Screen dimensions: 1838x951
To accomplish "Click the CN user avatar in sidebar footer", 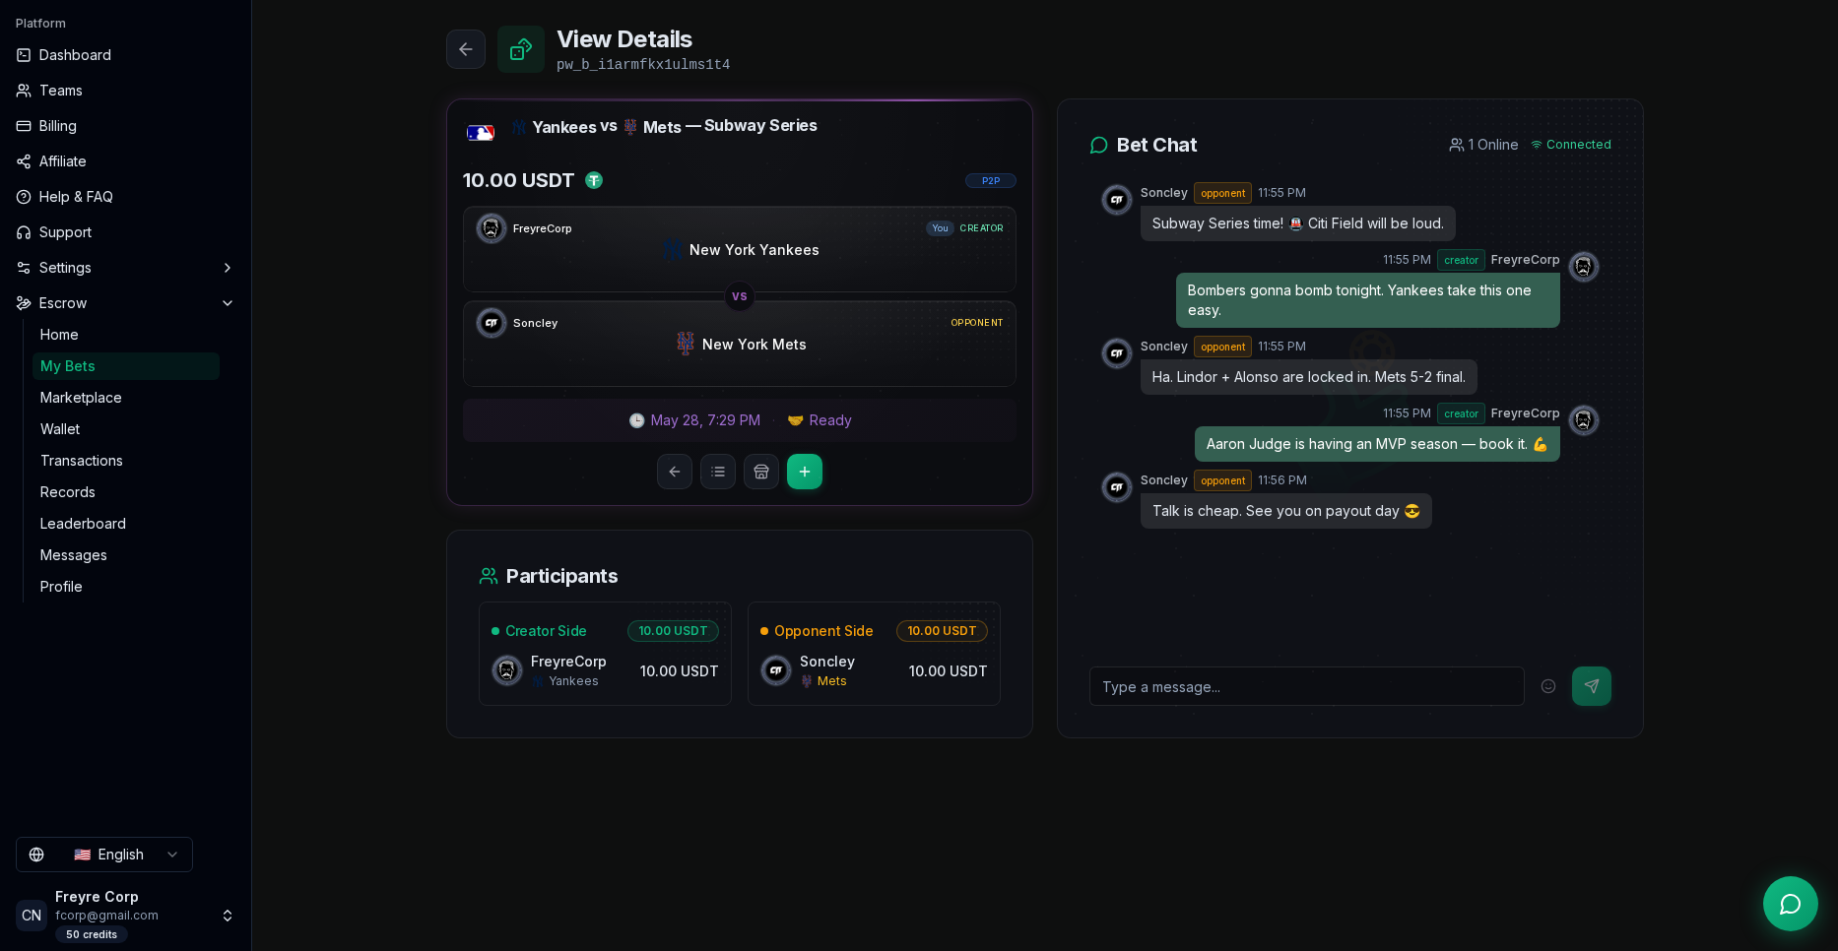I will [x=32, y=916].
